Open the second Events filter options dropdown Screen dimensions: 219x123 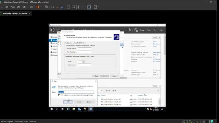point(114,91)
